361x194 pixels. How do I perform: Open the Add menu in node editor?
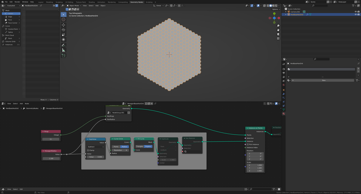[x=21, y=104]
